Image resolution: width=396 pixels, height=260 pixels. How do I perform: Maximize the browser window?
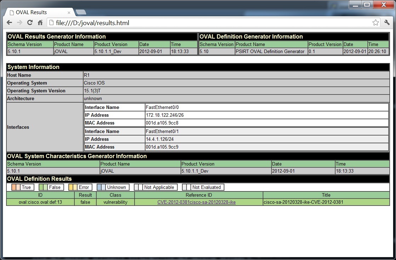[x=367, y=5]
